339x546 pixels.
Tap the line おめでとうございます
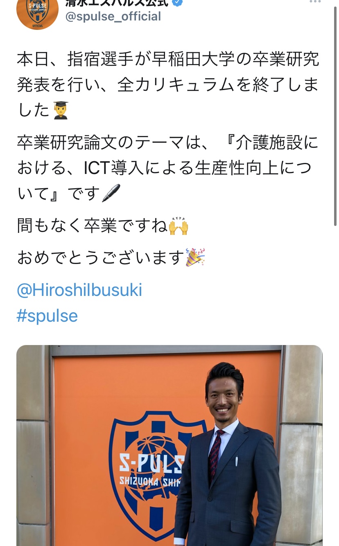tap(111, 257)
